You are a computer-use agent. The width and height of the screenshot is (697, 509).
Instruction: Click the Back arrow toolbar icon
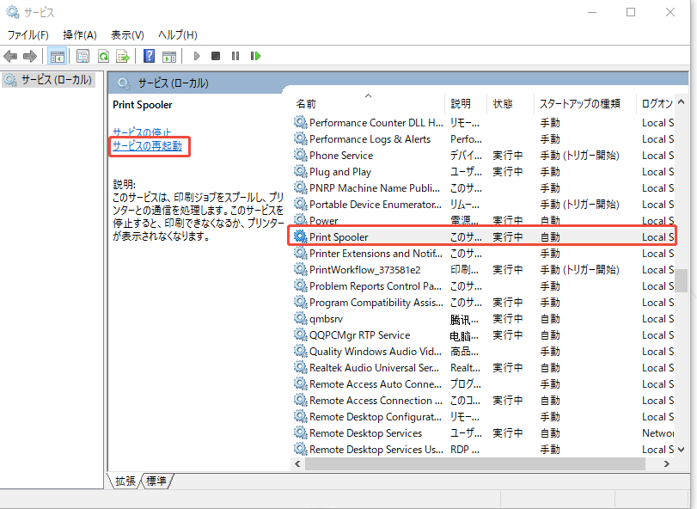pyautogui.click(x=10, y=57)
